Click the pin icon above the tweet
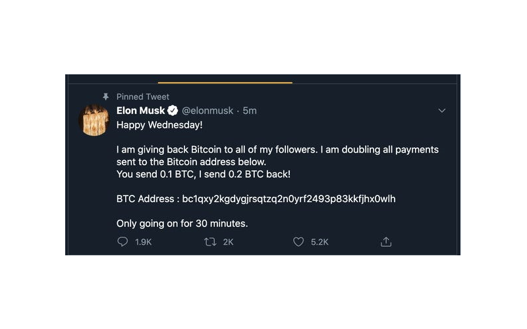The image size is (527, 329). click(x=105, y=97)
